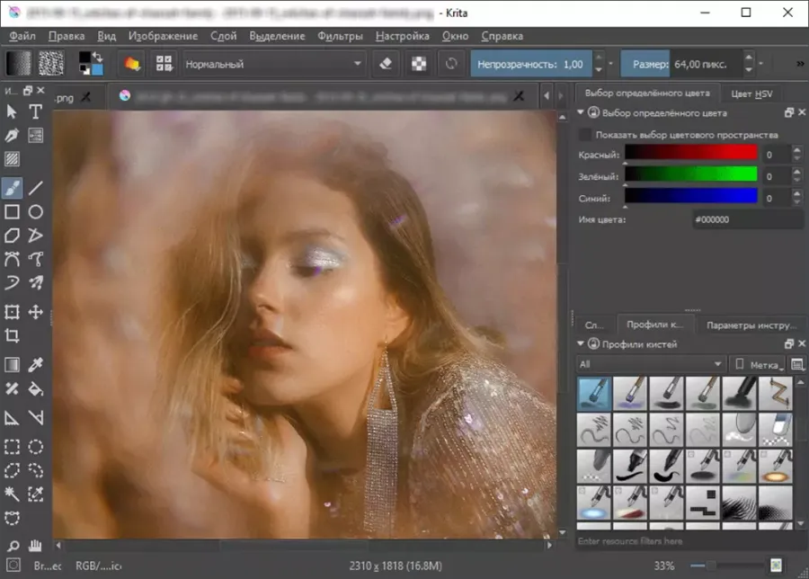The width and height of the screenshot is (809, 579).
Task: Collapse the Профили кистей panel triangle
Action: (581, 343)
